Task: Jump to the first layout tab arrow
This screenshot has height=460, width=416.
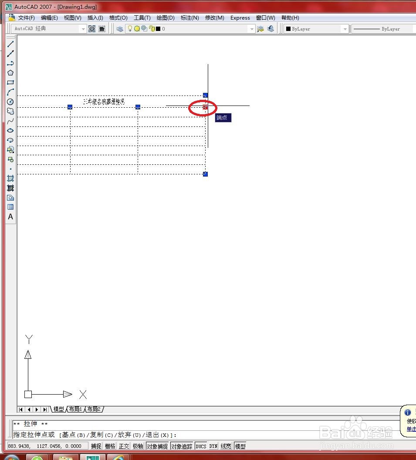Action: pos(21,409)
